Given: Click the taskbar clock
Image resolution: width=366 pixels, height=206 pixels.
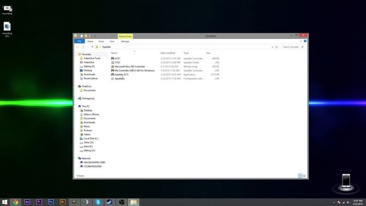Looking at the screenshot, I should click(x=358, y=202).
